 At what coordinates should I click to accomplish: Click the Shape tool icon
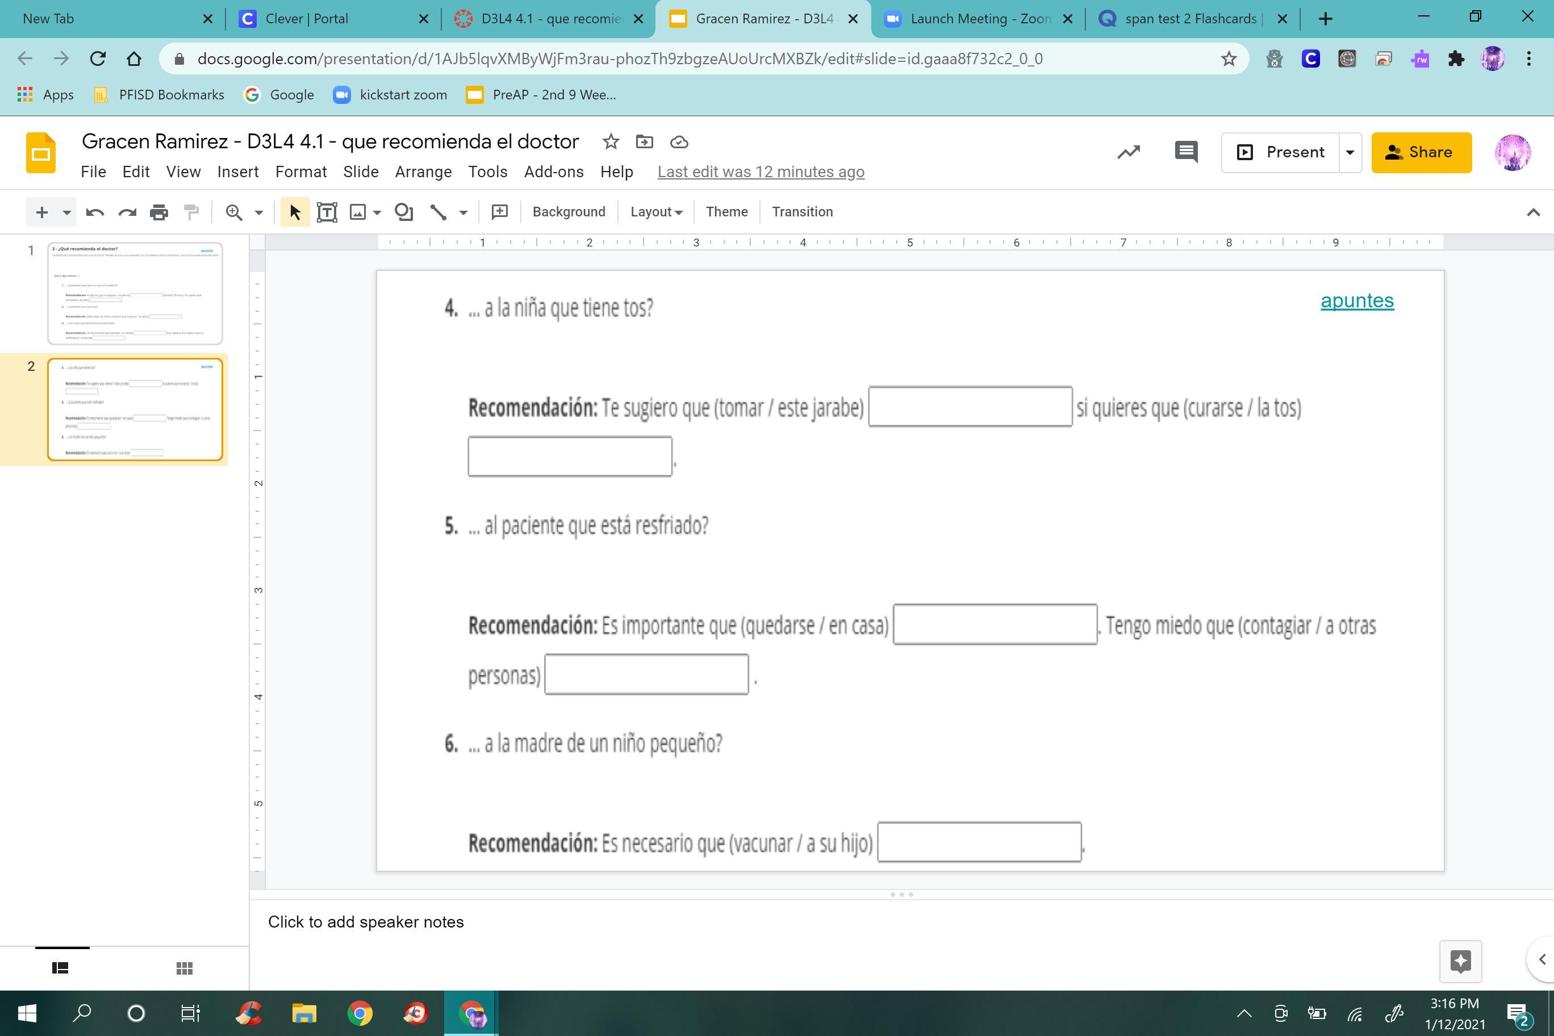pyautogui.click(x=404, y=212)
